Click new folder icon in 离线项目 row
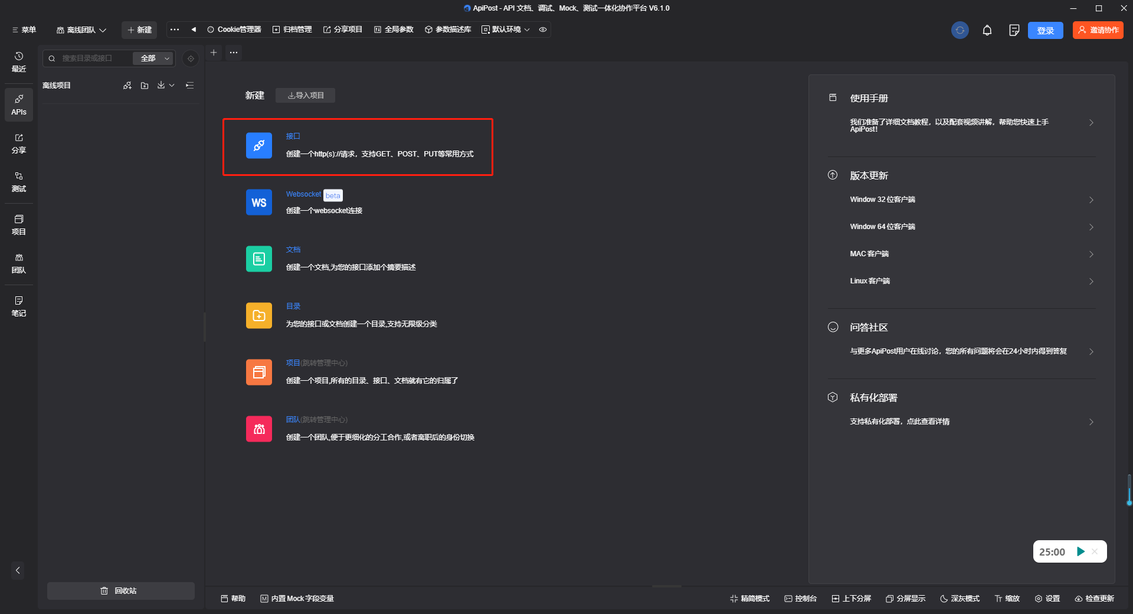 coord(145,86)
